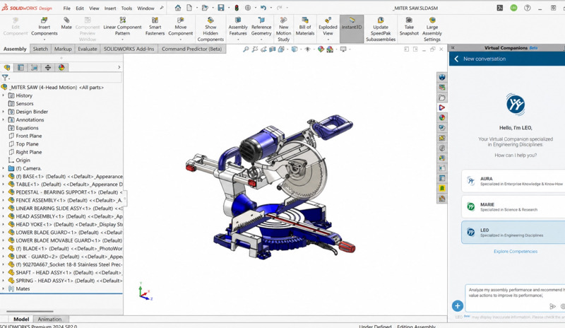565x328 pixels.
Task: Click Show Hidden Components
Action: coord(210,29)
